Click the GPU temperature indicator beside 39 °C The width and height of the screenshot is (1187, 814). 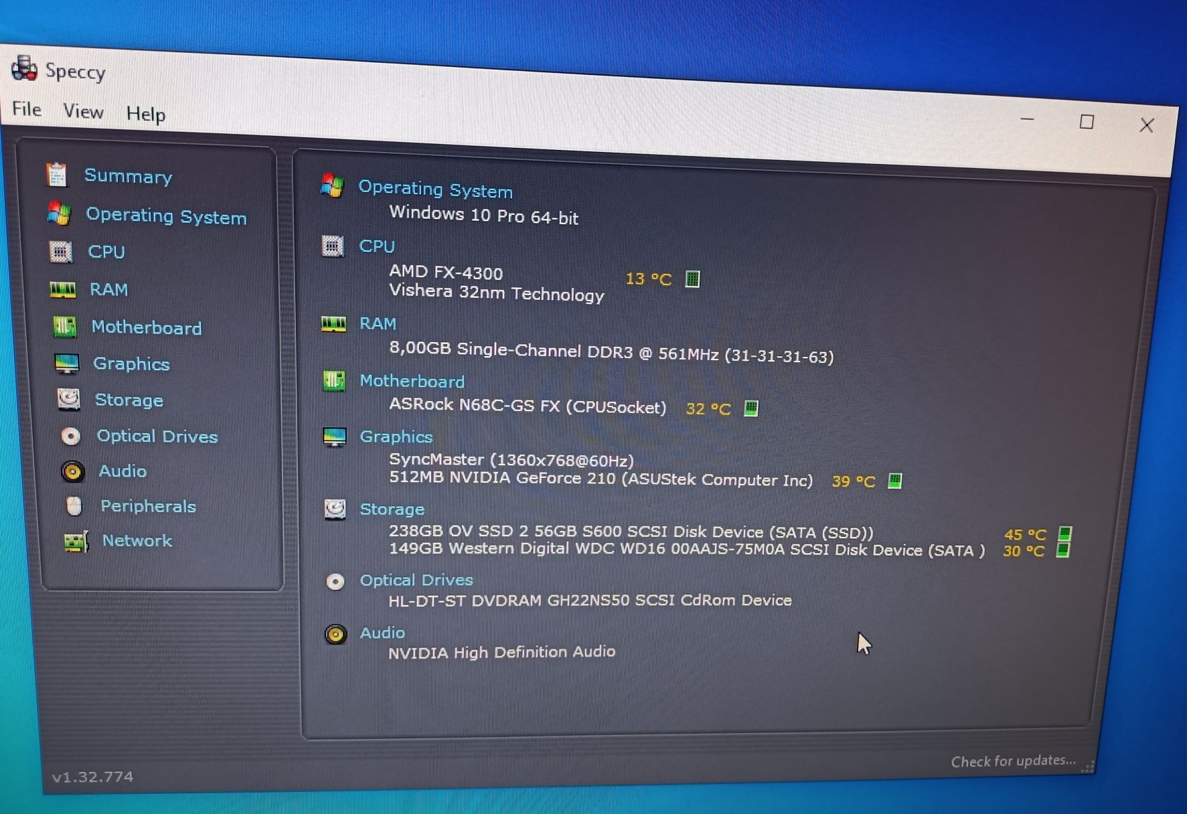pyautogui.click(x=895, y=481)
